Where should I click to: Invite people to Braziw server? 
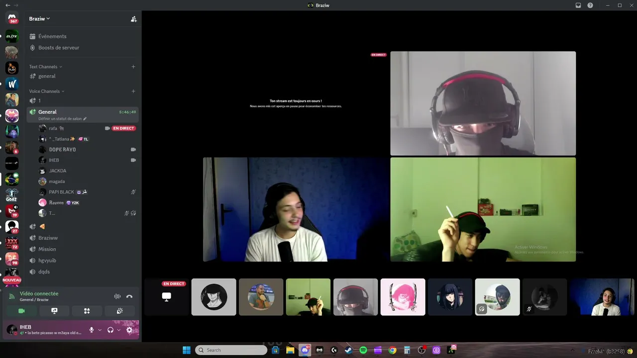coord(133,19)
